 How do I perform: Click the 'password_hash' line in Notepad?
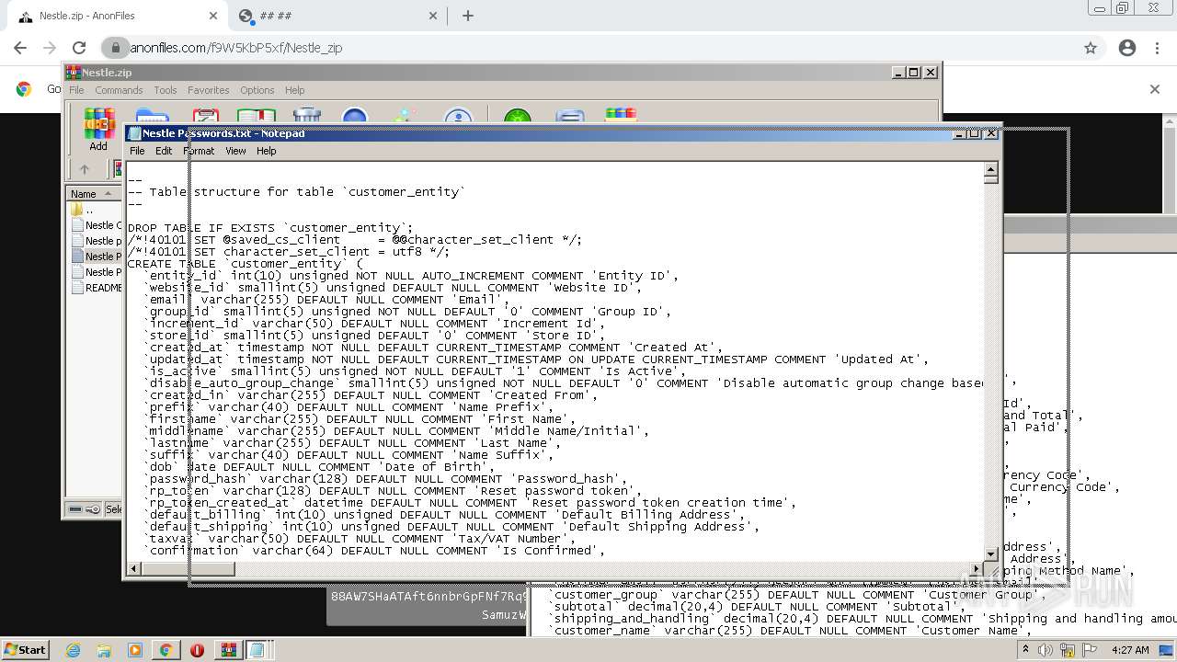[386, 479]
